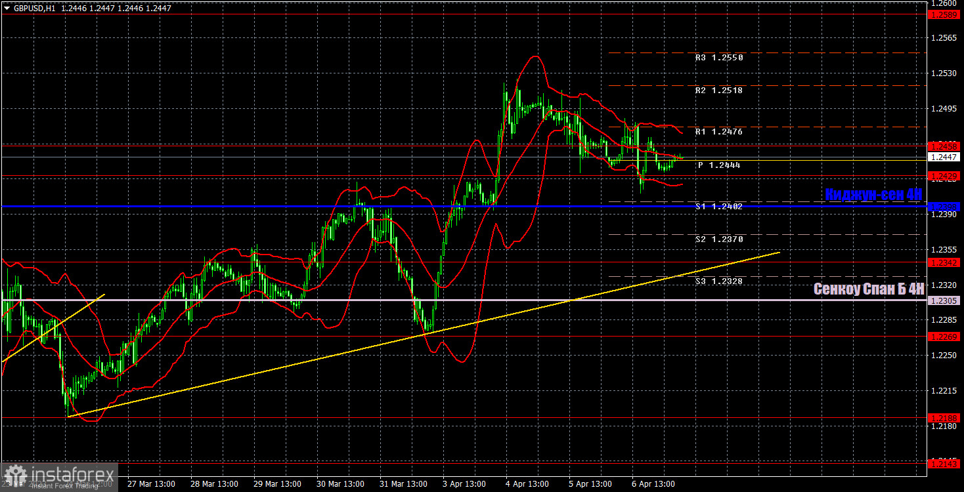Click the red 1.2143 price tag
The width and height of the screenshot is (964, 492).
pyautogui.click(x=944, y=463)
